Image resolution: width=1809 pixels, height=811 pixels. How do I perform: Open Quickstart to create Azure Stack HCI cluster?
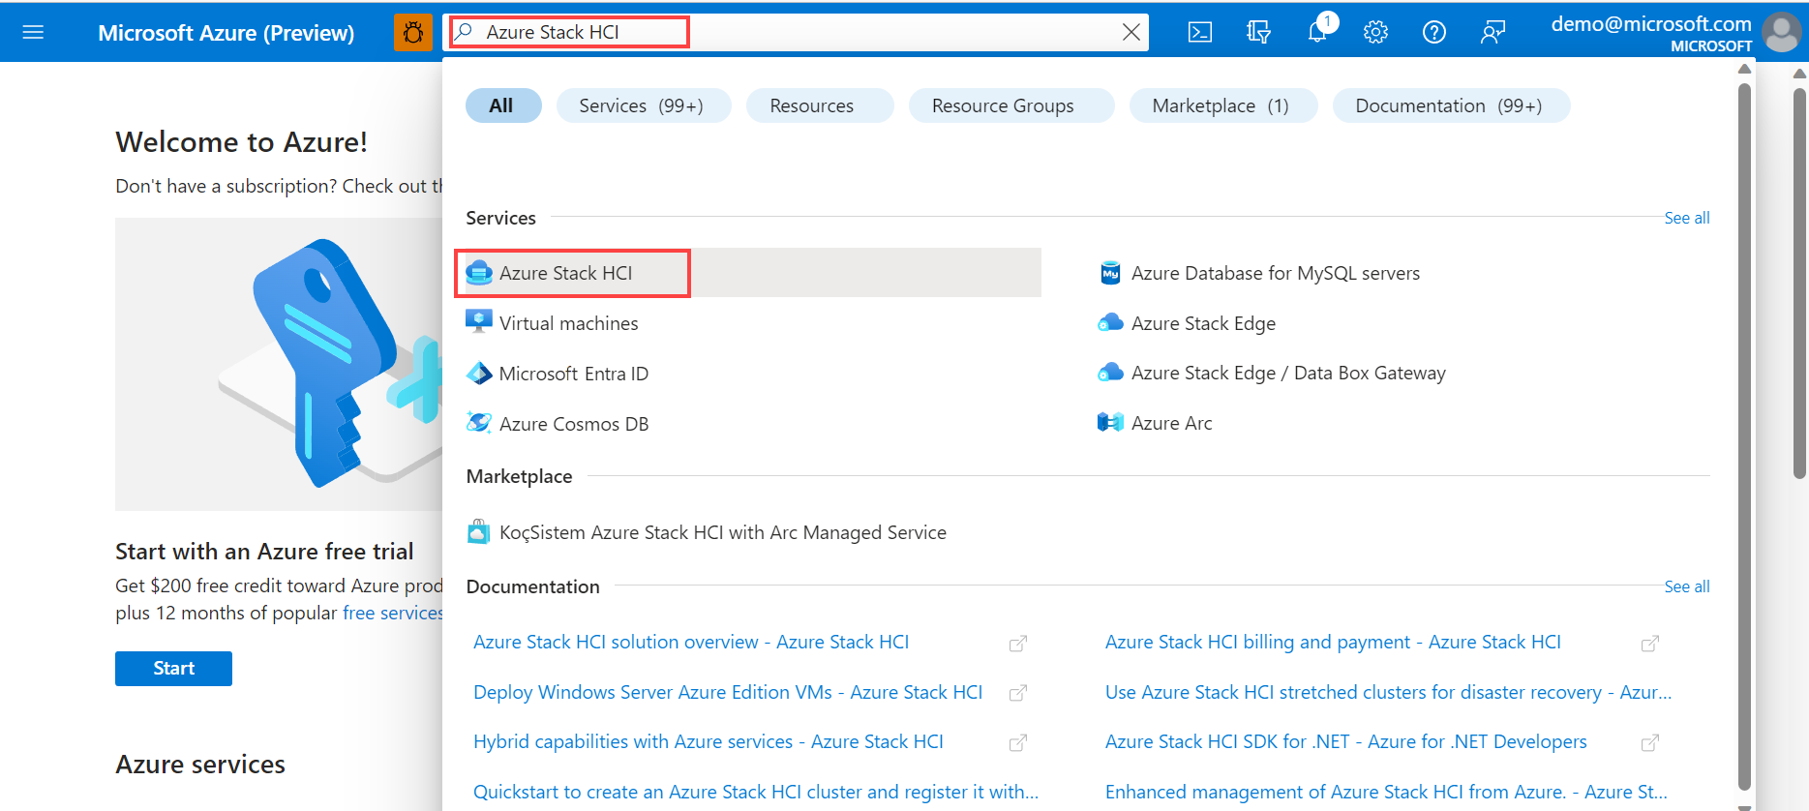(x=756, y=792)
